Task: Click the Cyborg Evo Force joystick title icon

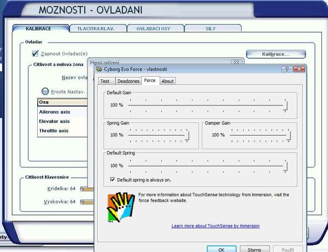Action: [x=99, y=69]
